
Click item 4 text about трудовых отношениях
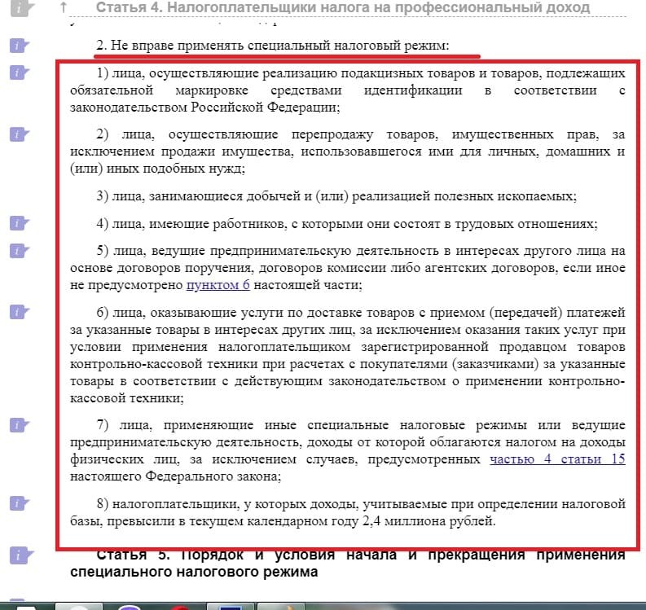(x=346, y=223)
